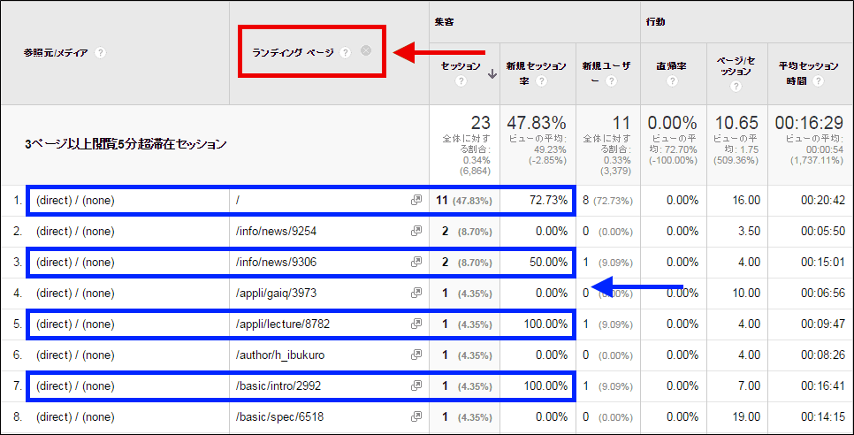Select first row (direct) / (none) source

pos(75,201)
